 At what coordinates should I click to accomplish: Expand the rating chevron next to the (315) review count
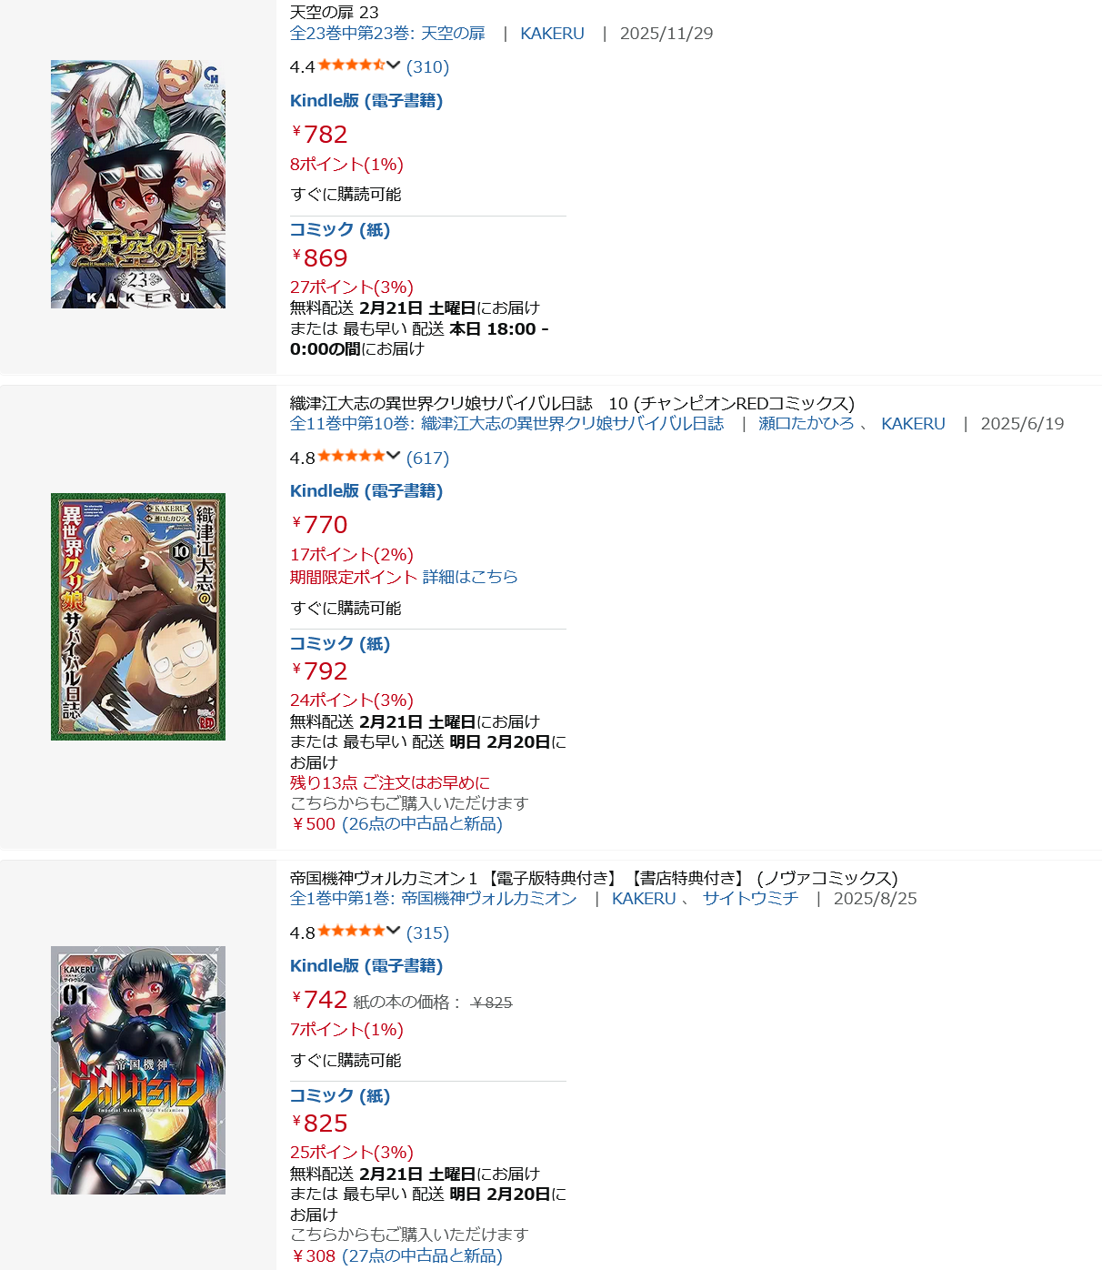pos(393,932)
